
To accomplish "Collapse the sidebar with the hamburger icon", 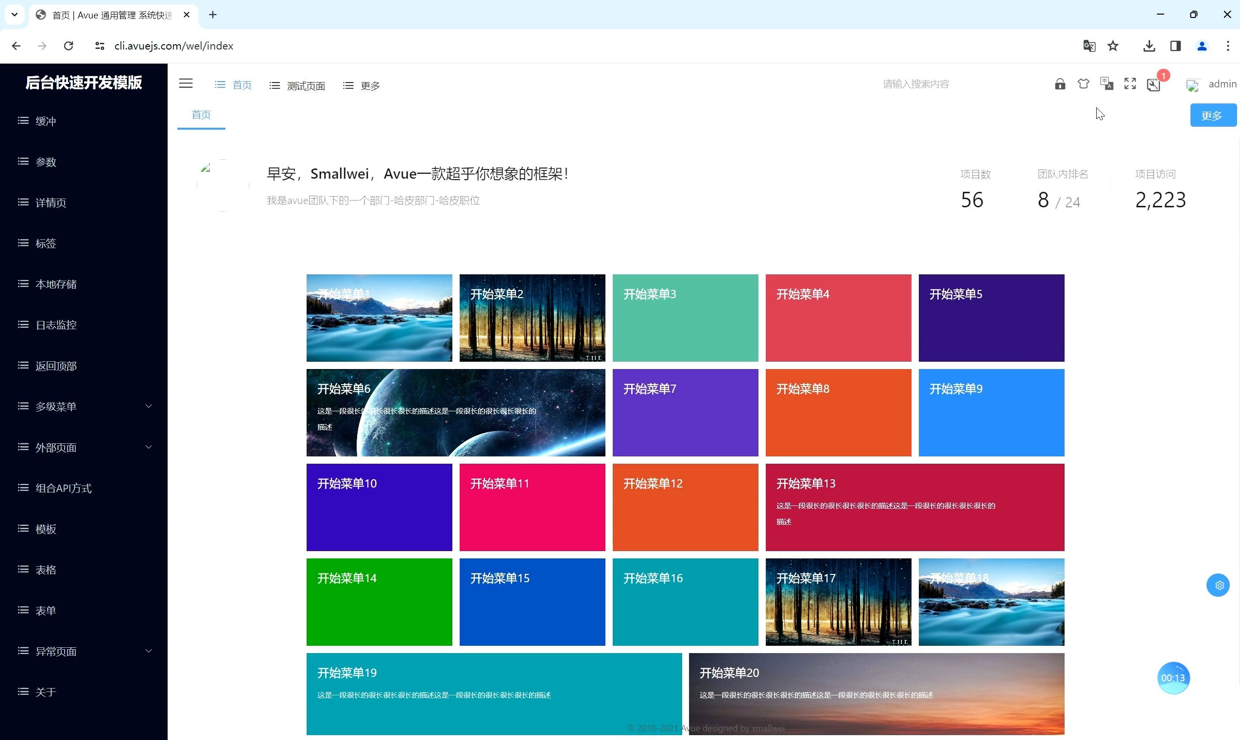I will [x=186, y=84].
